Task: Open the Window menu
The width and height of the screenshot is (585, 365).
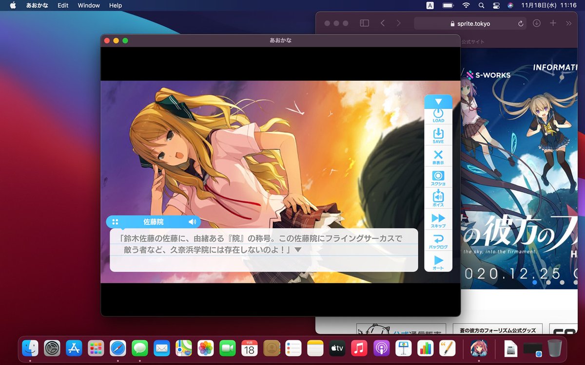Action: pos(89,5)
